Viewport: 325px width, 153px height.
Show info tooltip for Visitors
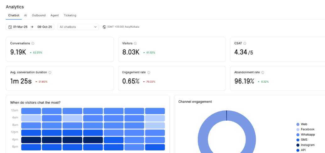click(x=135, y=43)
